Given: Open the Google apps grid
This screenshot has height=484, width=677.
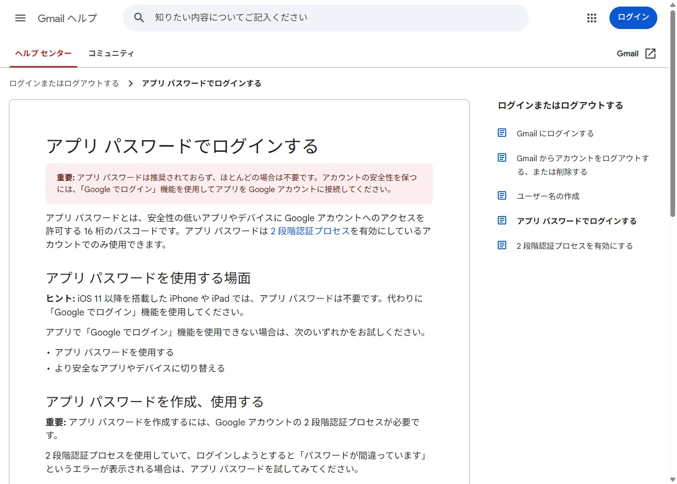Looking at the screenshot, I should 592,18.
